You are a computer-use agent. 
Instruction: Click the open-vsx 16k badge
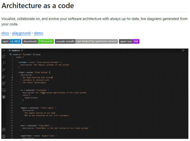tap(129, 42)
